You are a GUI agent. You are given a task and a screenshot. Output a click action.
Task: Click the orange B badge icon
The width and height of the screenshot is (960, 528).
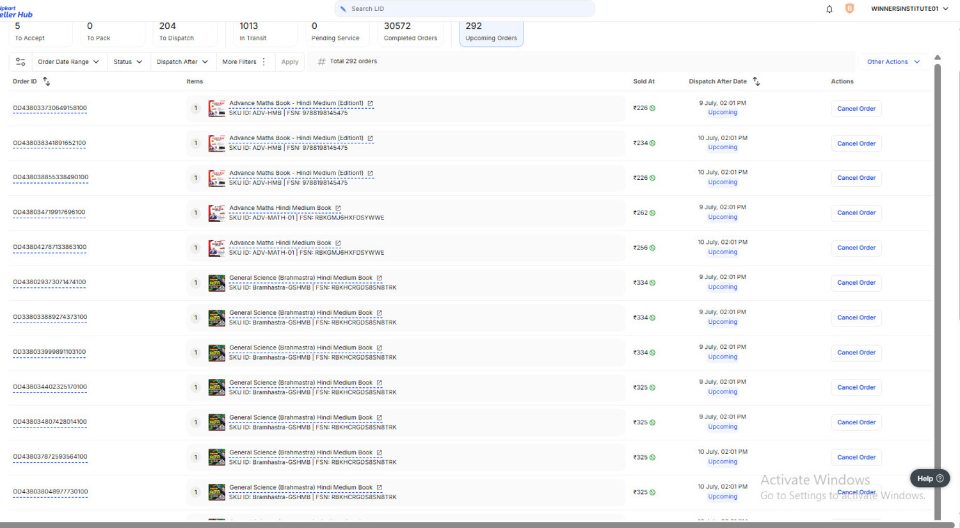pos(849,8)
